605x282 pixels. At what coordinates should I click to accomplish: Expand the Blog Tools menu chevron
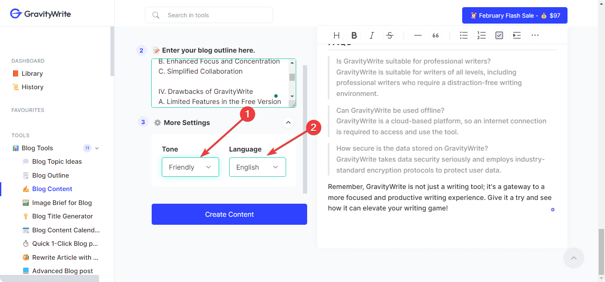coord(97,148)
